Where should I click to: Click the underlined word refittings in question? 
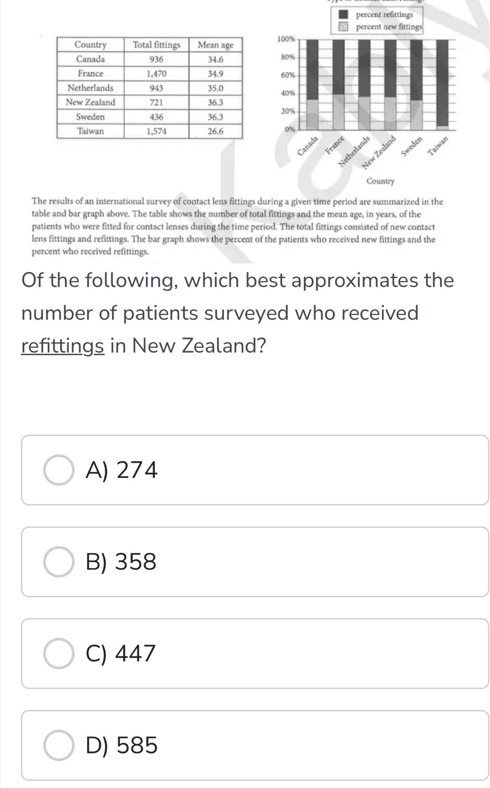(x=63, y=346)
